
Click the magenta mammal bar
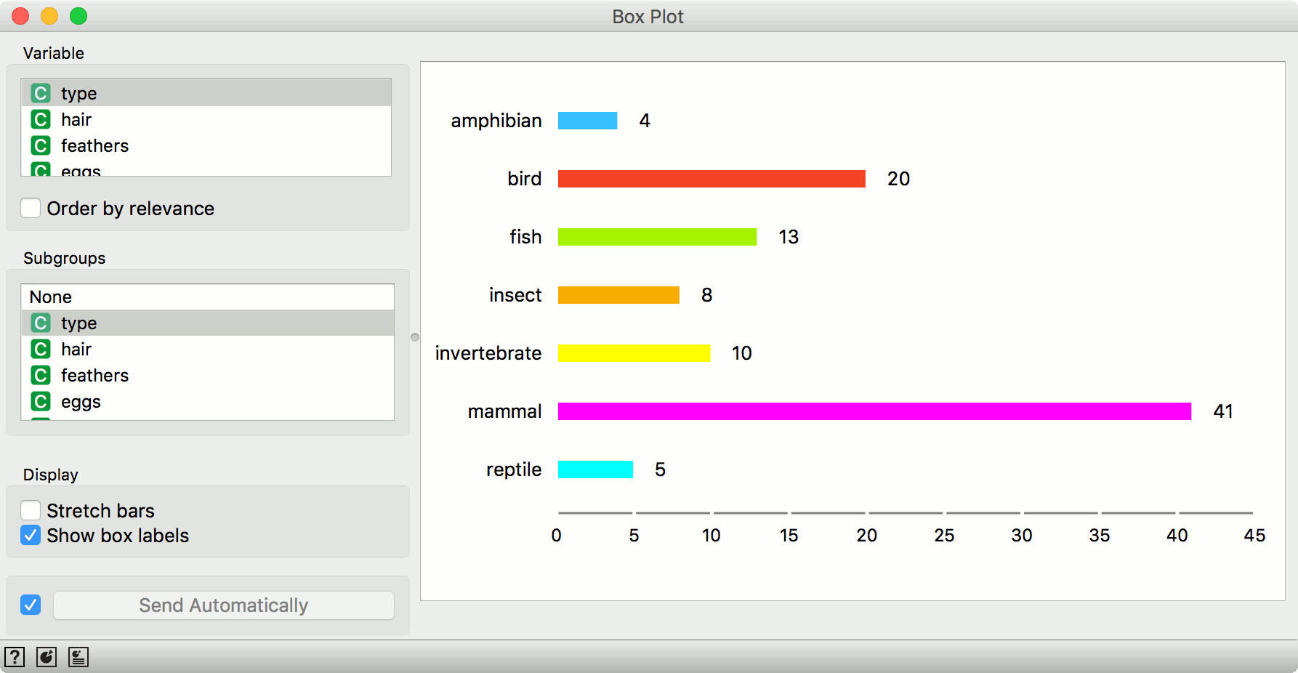pos(874,411)
